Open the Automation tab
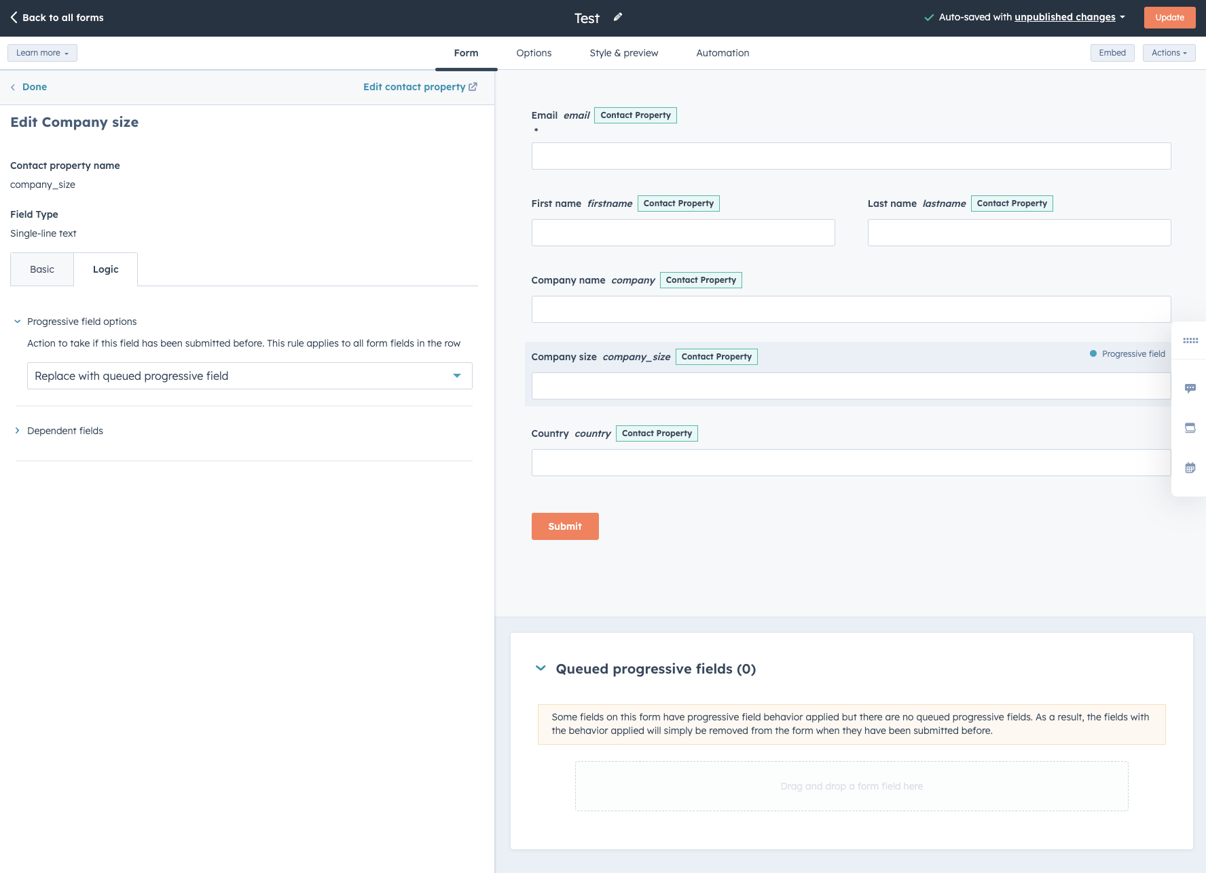Screen dimensions: 1206x873 click(x=723, y=53)
